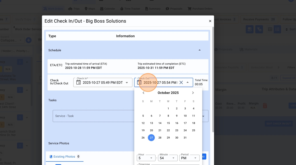This screenshot has width=296, height=165.
Task: Open the Summary tab
Action: coord(153,9)
